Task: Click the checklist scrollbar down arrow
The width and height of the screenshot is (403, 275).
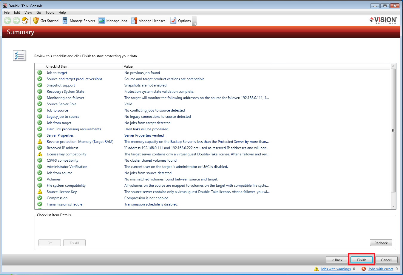Action: [x=393, y=206]
